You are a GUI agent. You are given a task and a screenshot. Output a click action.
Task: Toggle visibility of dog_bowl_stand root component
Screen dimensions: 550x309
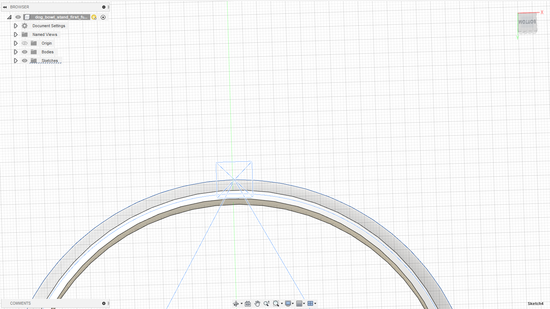[18, 17]
